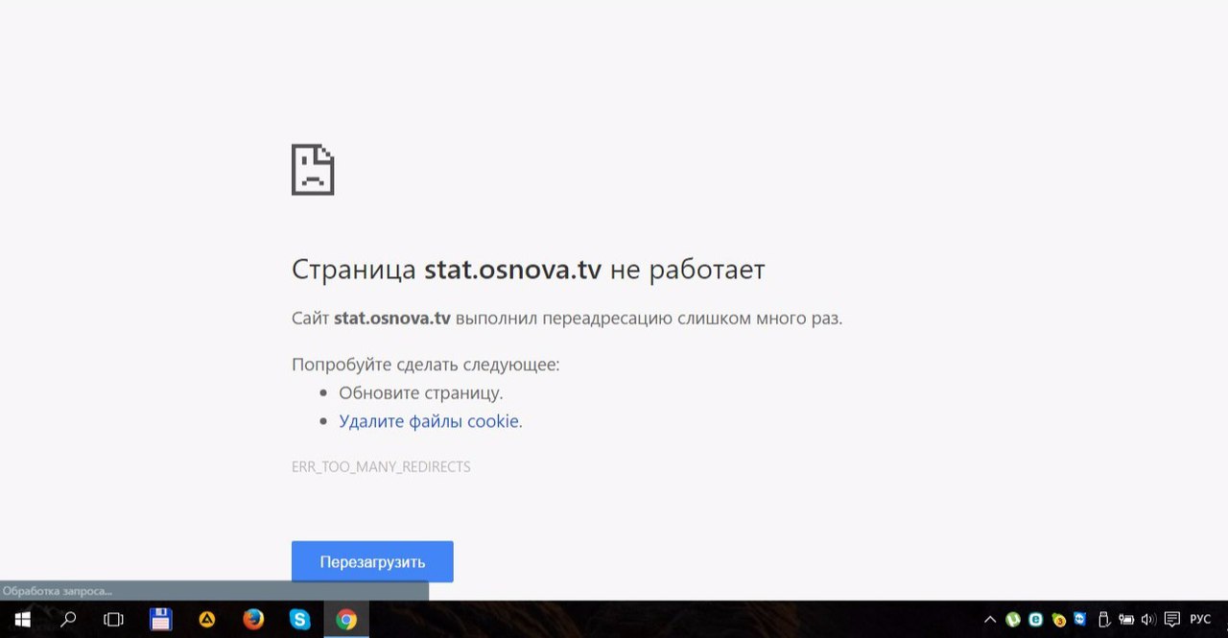Open the Action Center notifications
Image resolution: width=1228 pixels, height=638 pixels.
pyautogui.click(x=1171, y=620)
